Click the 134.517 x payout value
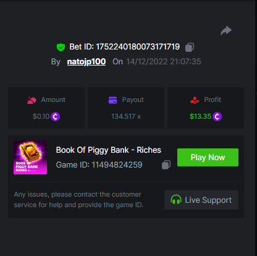Screen dimensions: 257x256 click(126, 116)
